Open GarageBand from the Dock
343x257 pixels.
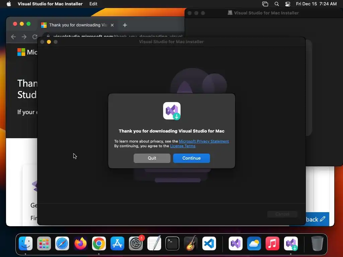point(191,243)
